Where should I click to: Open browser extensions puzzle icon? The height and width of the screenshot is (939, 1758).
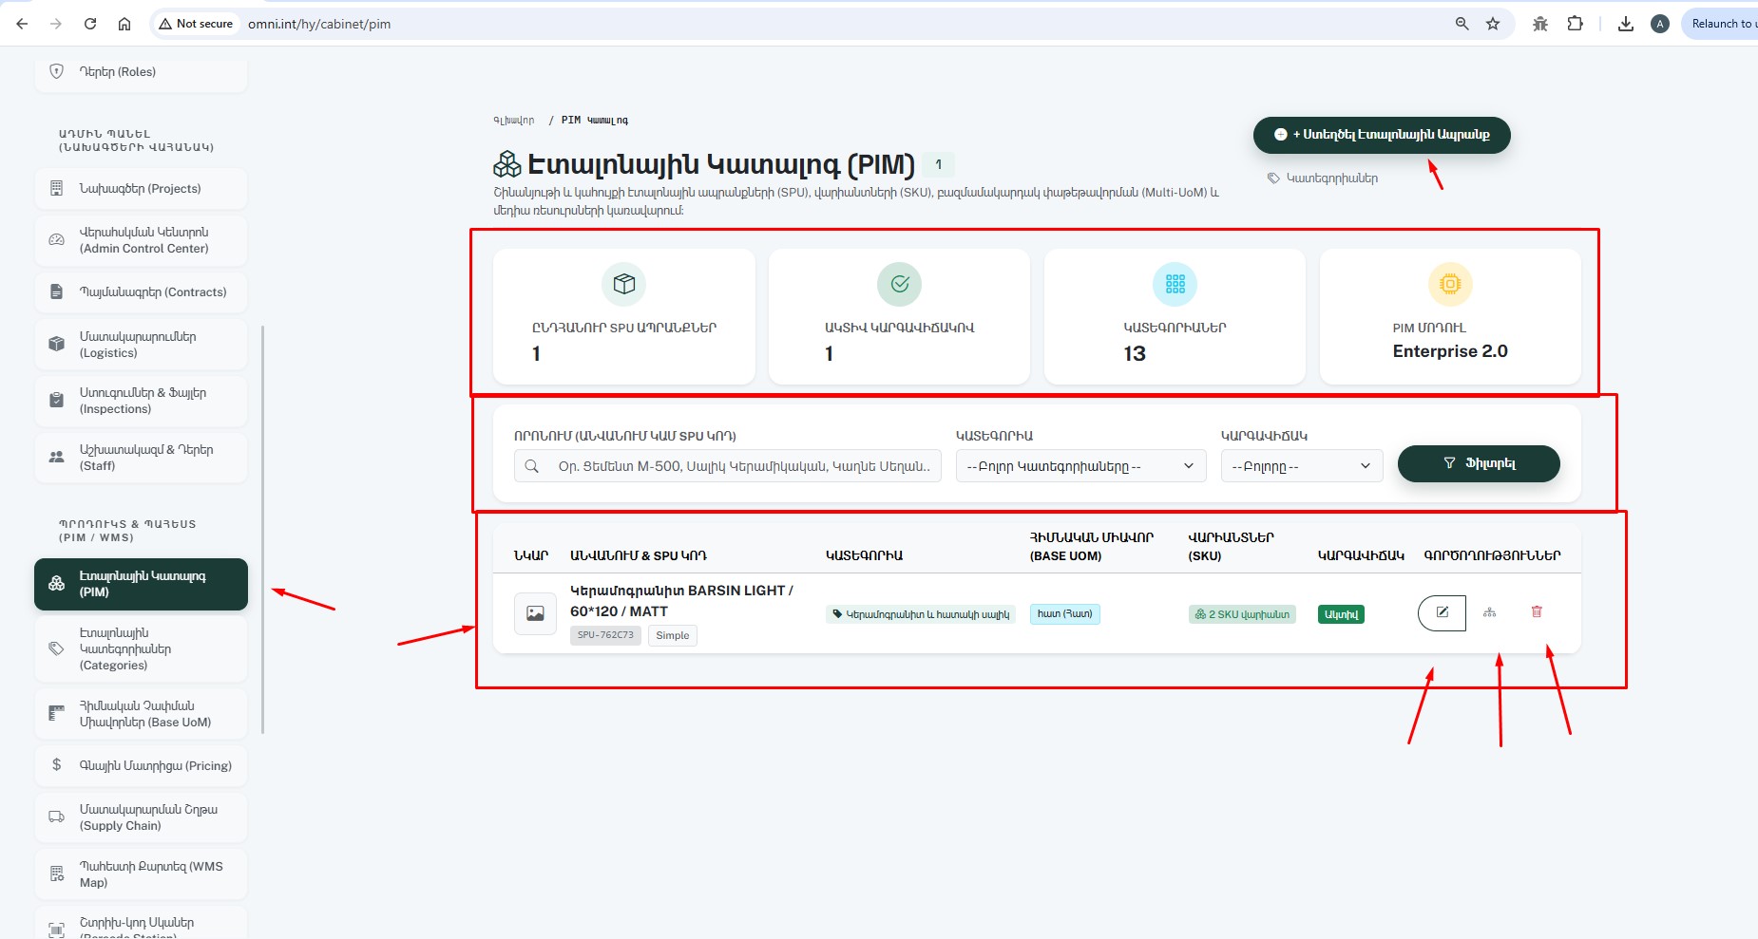tap(1575, 24)
